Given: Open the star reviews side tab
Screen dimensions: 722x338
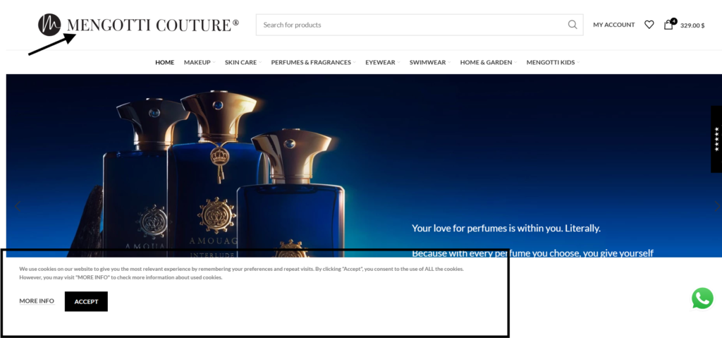Looking at the screenshot, I should (x=716, y=139).
